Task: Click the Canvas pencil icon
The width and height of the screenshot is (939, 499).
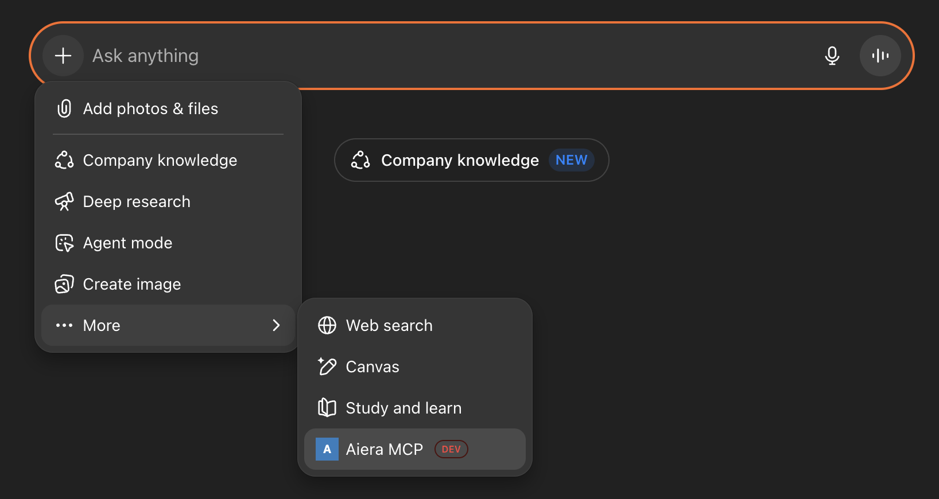Action: click(x=327, y=367)
